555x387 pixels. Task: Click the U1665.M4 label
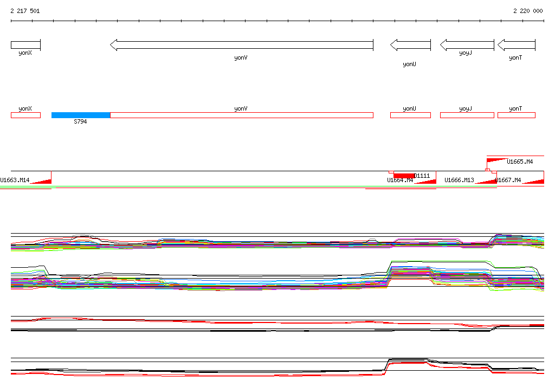tap(520, 162)
